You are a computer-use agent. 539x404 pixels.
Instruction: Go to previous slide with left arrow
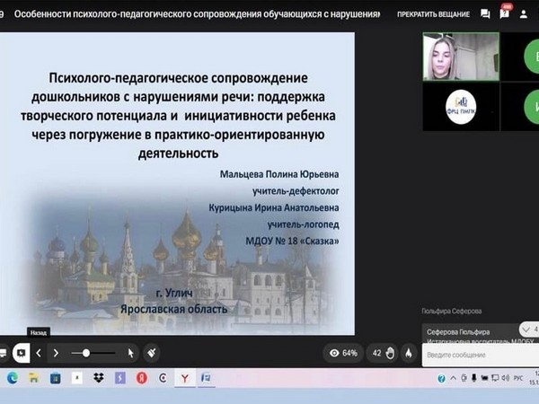pos(39,353)
